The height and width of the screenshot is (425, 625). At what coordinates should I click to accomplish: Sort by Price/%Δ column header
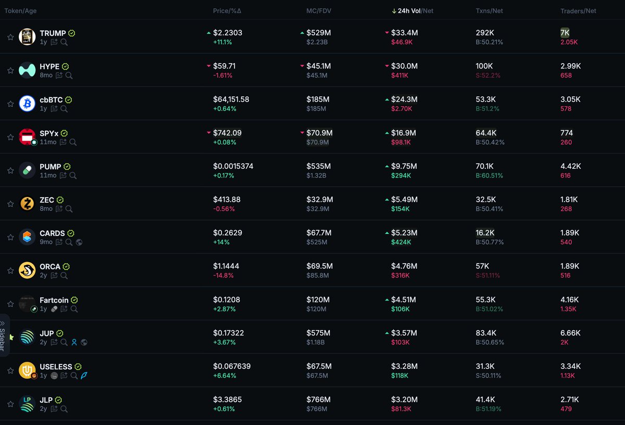point(227,11)
